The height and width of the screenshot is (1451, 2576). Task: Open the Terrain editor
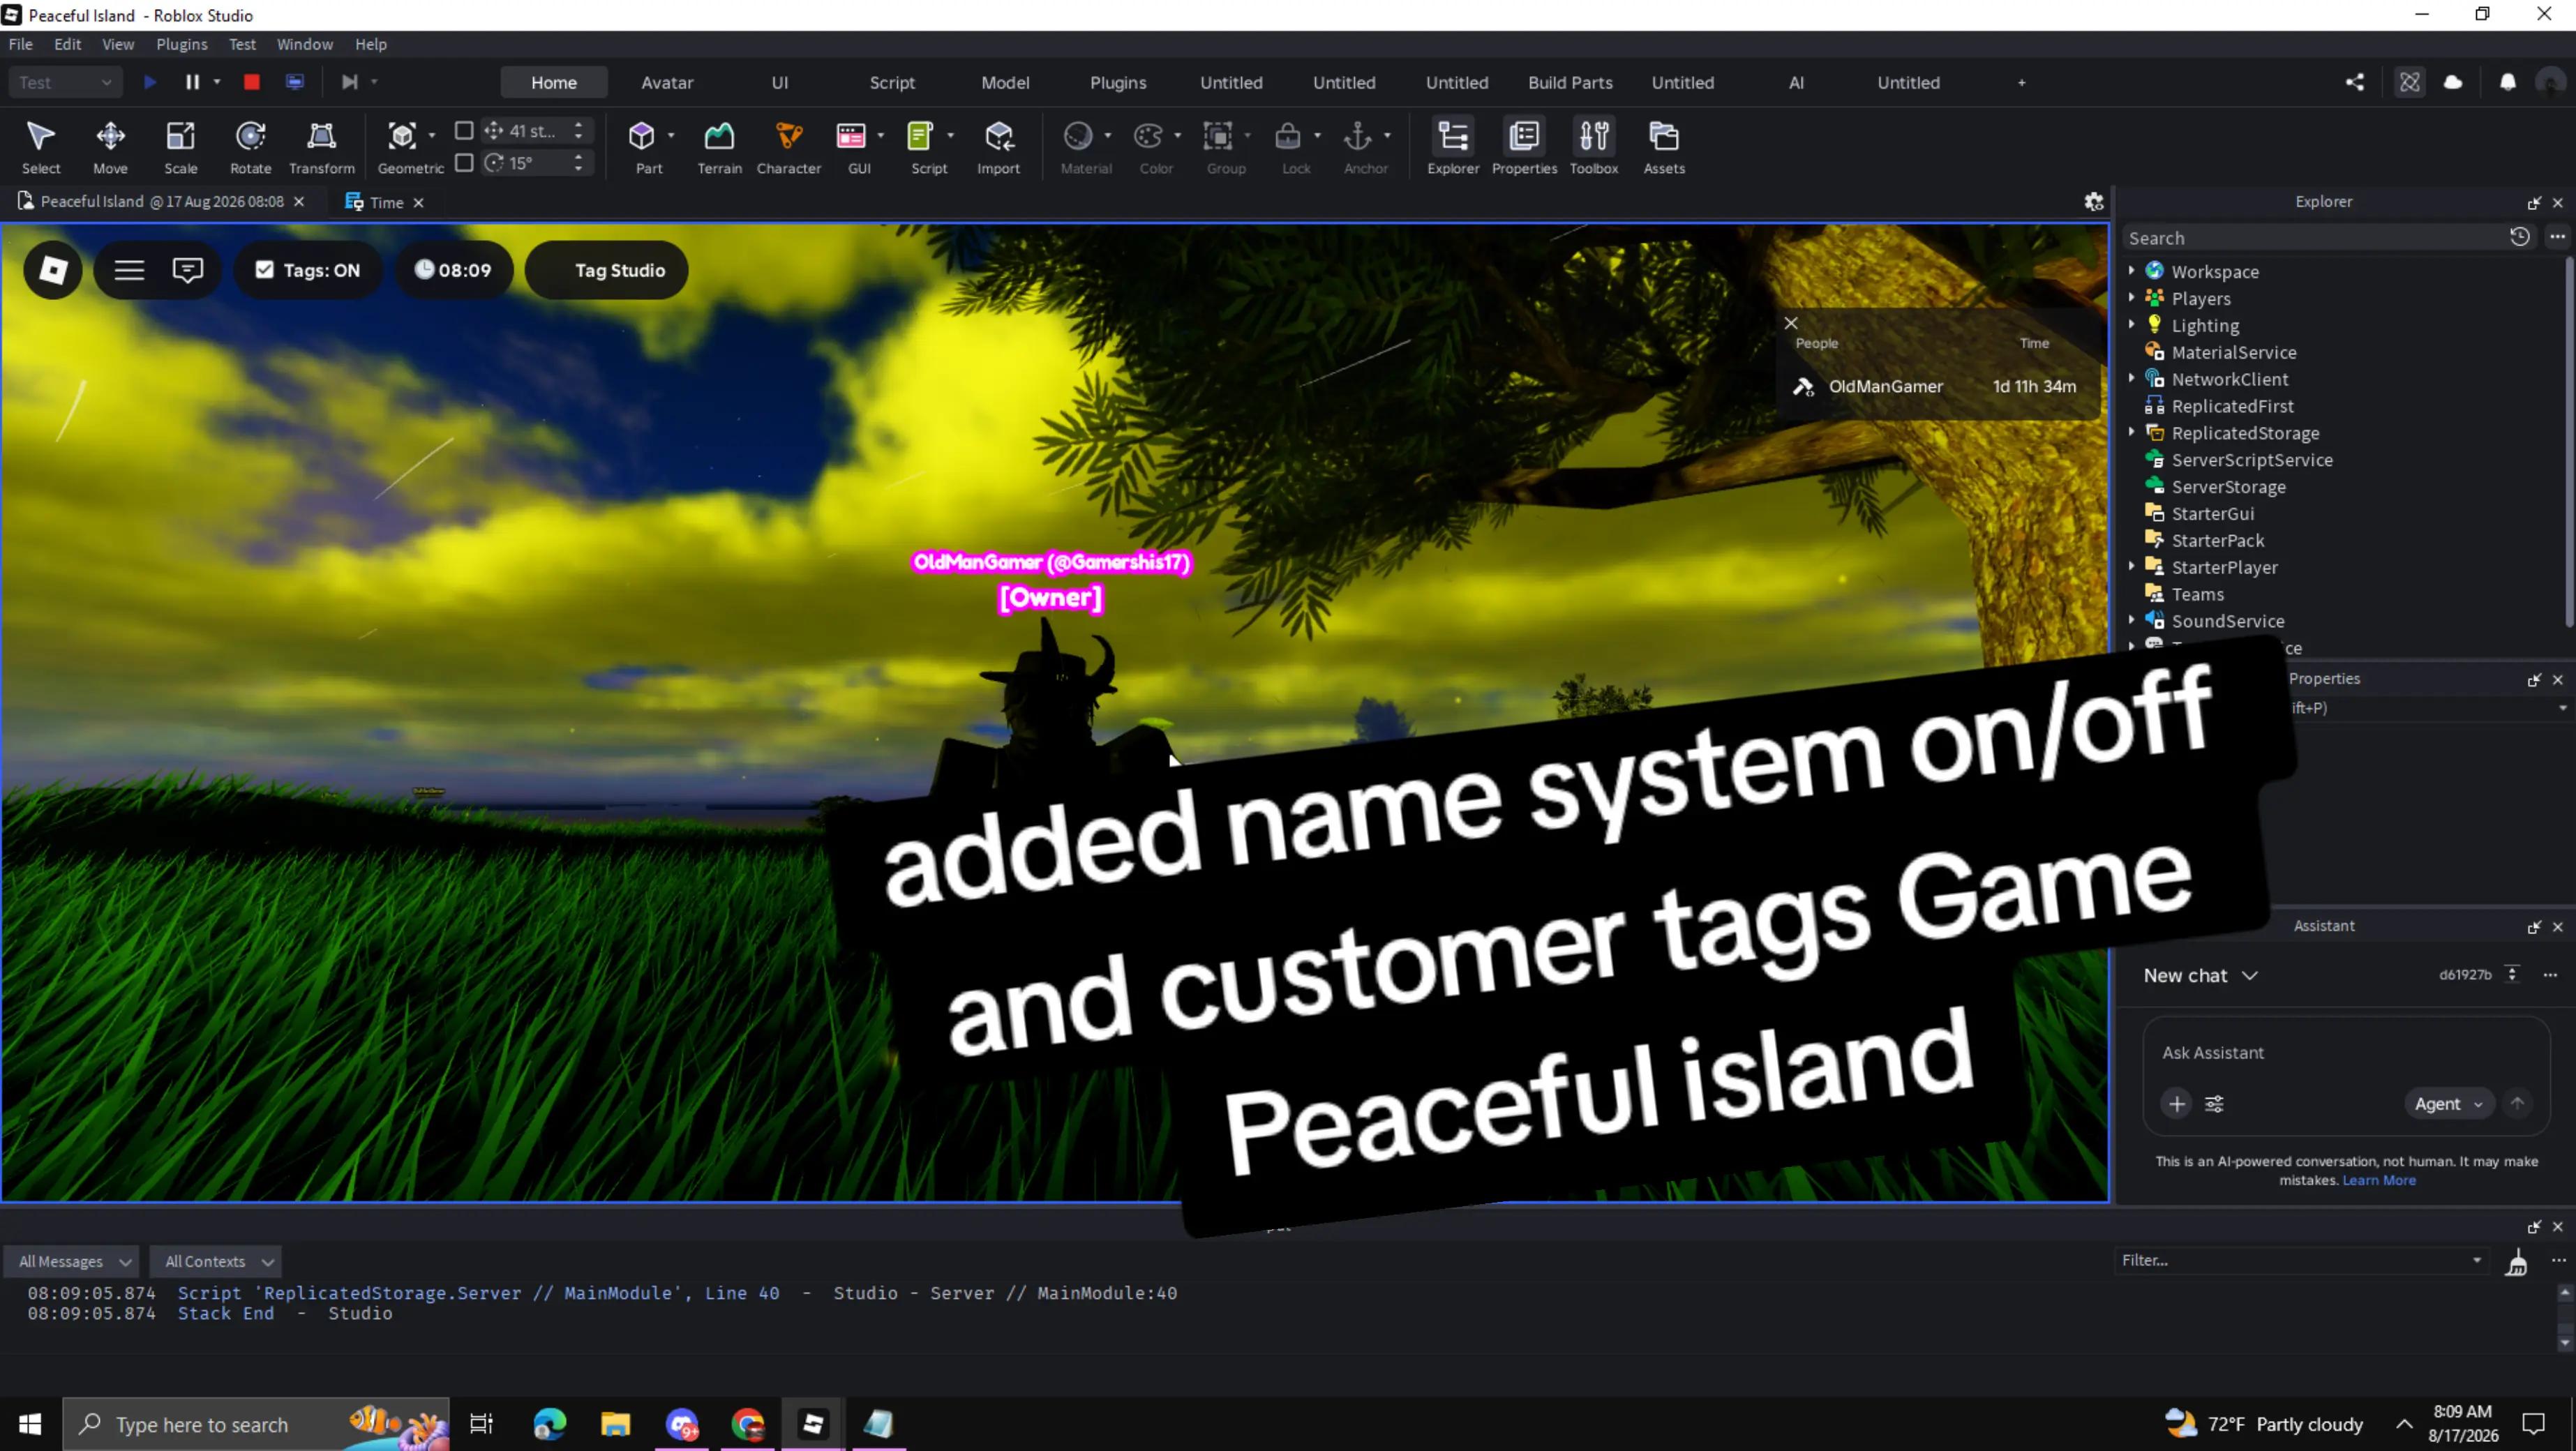[719, 146]
